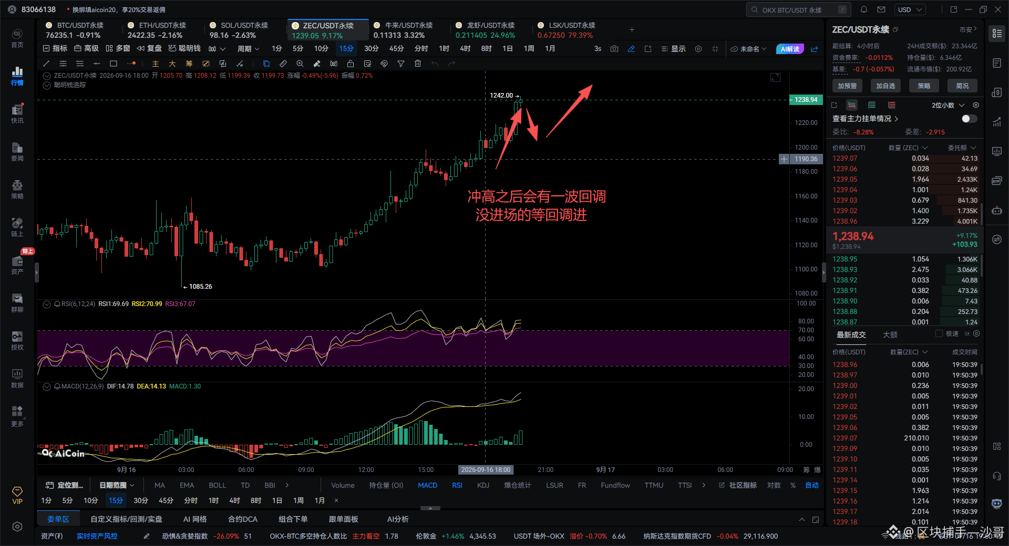Open the lock drawings tool
Image resolution: width=1009 pixels, height=546 pixels.
click(x=351, y=64)
